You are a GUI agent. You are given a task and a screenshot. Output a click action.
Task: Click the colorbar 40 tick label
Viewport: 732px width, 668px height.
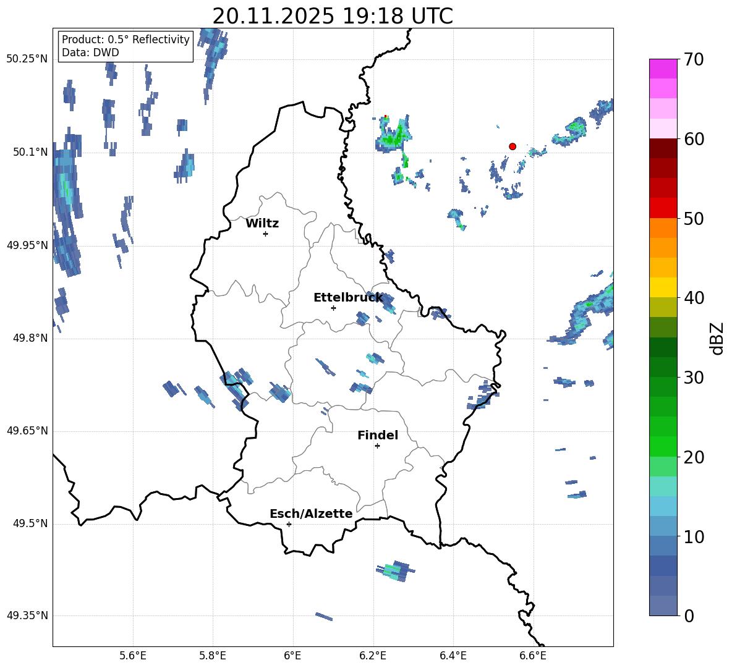(x=694, y=298)
